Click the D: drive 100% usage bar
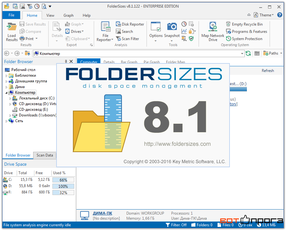This screenshot has width=287, height=231. coord(63,186)
